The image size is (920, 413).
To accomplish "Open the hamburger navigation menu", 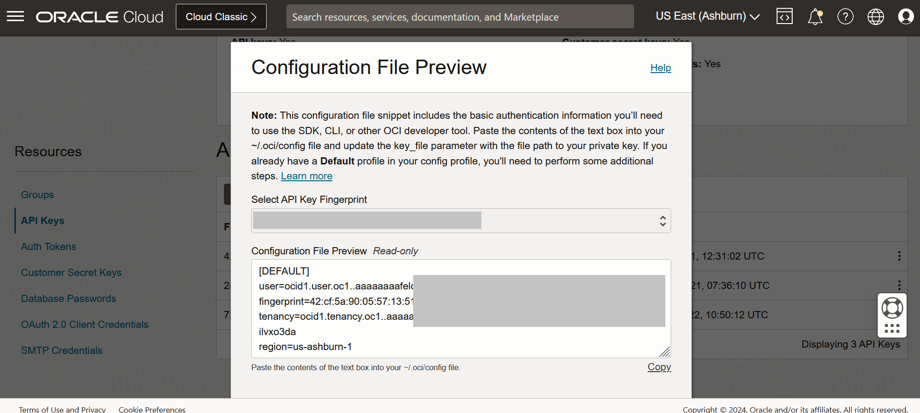I will click(x=15, y=17).
